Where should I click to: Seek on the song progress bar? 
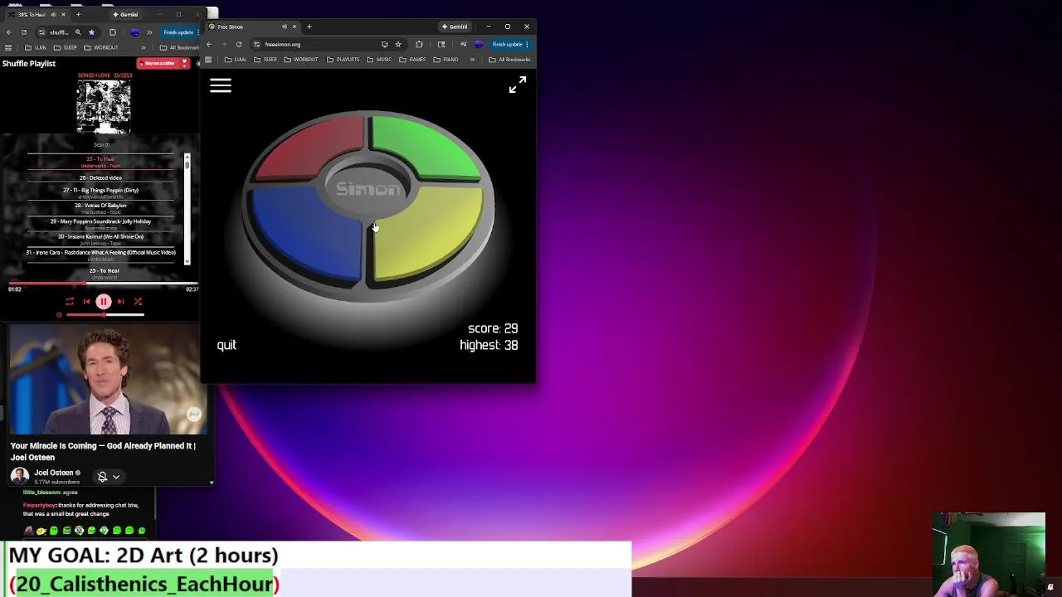[104, 283]
